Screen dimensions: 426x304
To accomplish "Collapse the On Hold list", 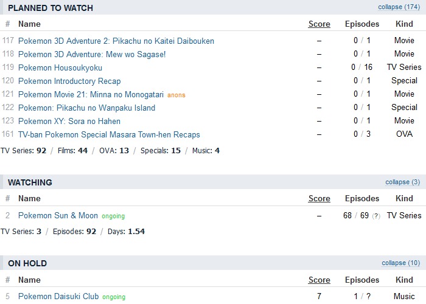I will pos(400,263).
